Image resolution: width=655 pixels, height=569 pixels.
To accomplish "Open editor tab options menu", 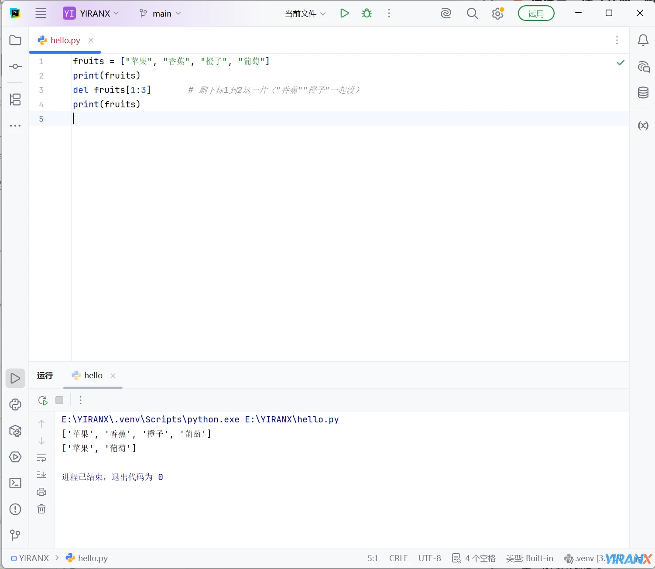I will point(617,40).
